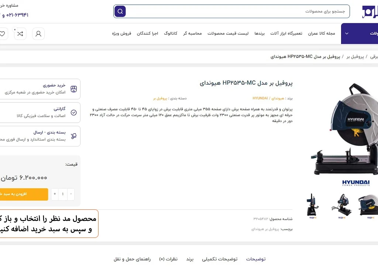Click the HYUNDAI power products logo
Viewport: 378px width, 270px height.
click(x=356, y=183)
